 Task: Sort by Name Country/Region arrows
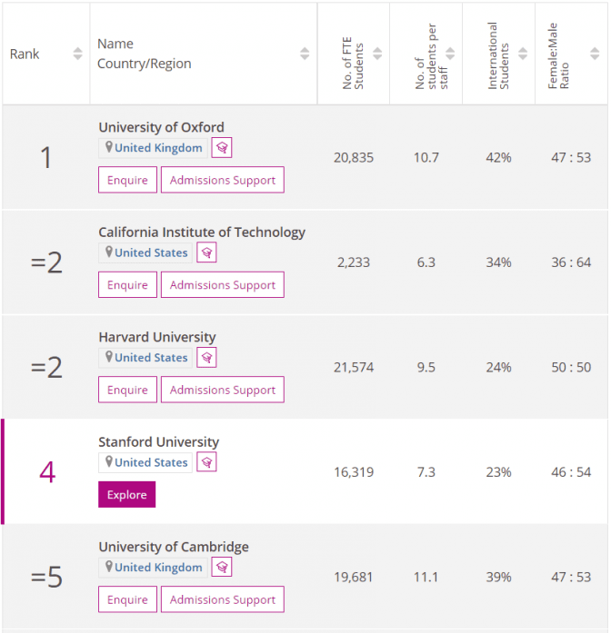305,54
